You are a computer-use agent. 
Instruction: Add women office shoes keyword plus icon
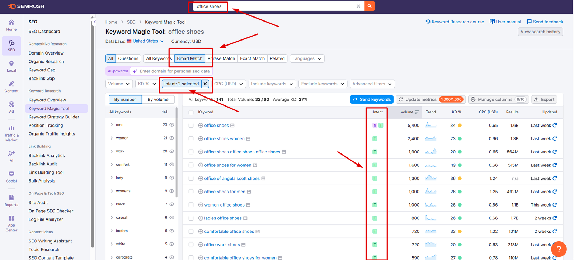[201, 205]
